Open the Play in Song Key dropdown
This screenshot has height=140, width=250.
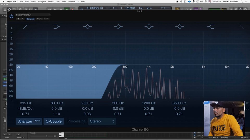click(227, 137)
